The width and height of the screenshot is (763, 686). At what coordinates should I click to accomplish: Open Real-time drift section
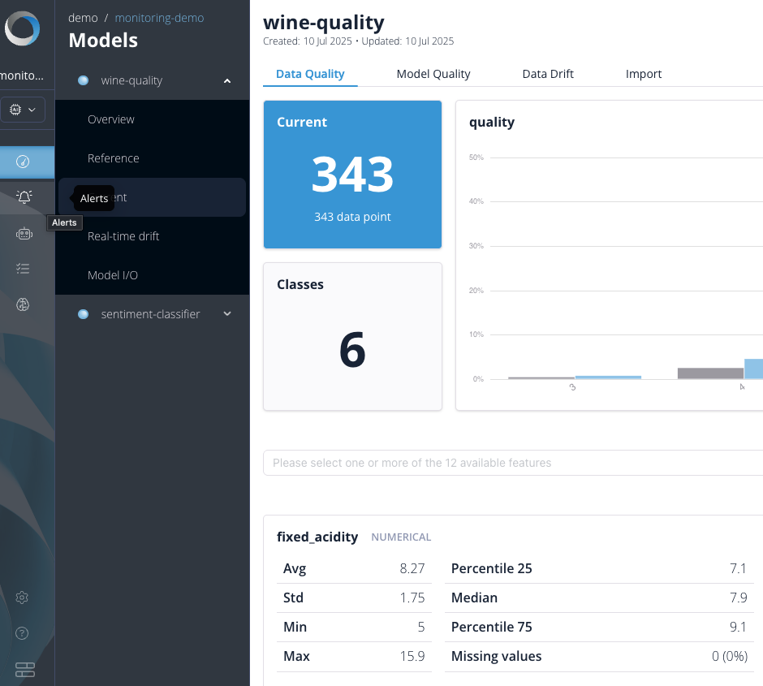click(x=123, y=236)
